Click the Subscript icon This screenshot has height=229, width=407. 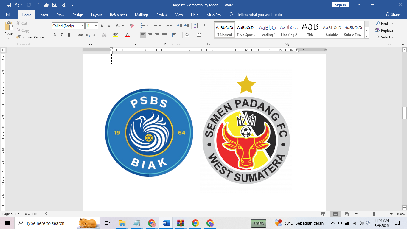pyautogui.click(x=88, y=35)
